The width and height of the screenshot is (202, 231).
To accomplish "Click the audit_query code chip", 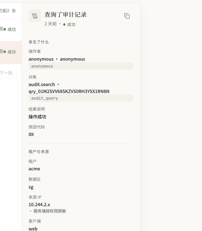I will [81, 98].
